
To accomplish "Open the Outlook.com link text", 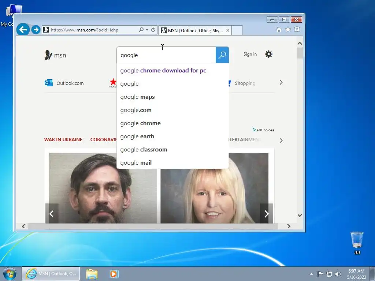I will click(70, 83).
